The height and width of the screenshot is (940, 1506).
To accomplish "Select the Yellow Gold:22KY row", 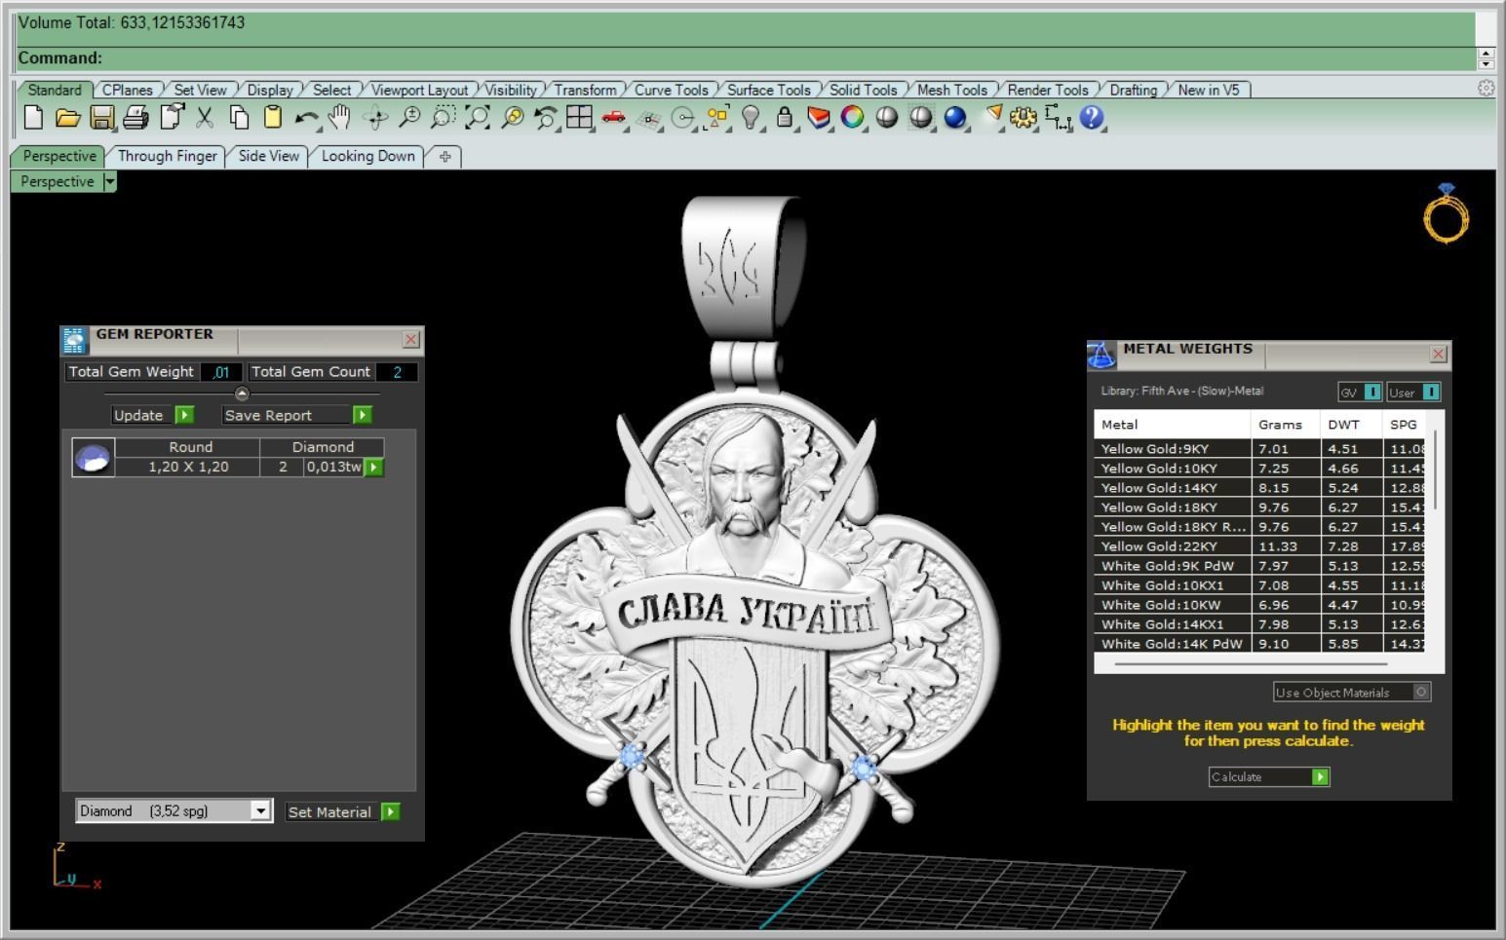I will click(1259, 546).
